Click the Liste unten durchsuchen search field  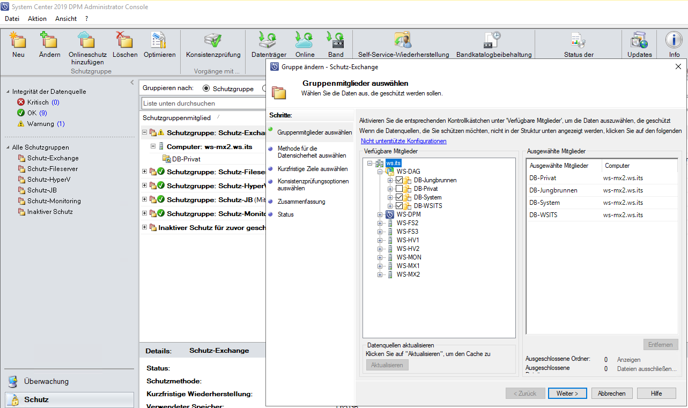204,103
